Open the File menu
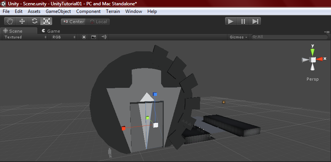The image size is (331, 162). tap(6, 11)
